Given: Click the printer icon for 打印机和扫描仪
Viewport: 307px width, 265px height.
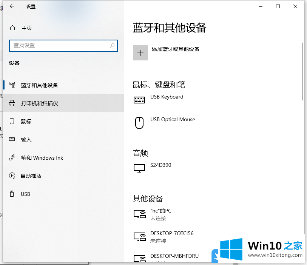Looking at the screenshot, I should [12, 103].
